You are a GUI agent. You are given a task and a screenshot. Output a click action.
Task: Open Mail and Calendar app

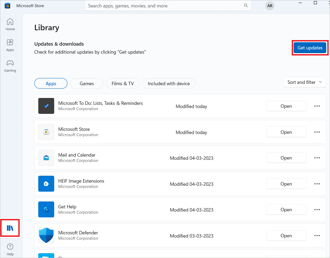pos(286,158)
